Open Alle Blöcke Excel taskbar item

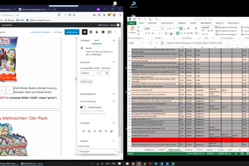32,164
